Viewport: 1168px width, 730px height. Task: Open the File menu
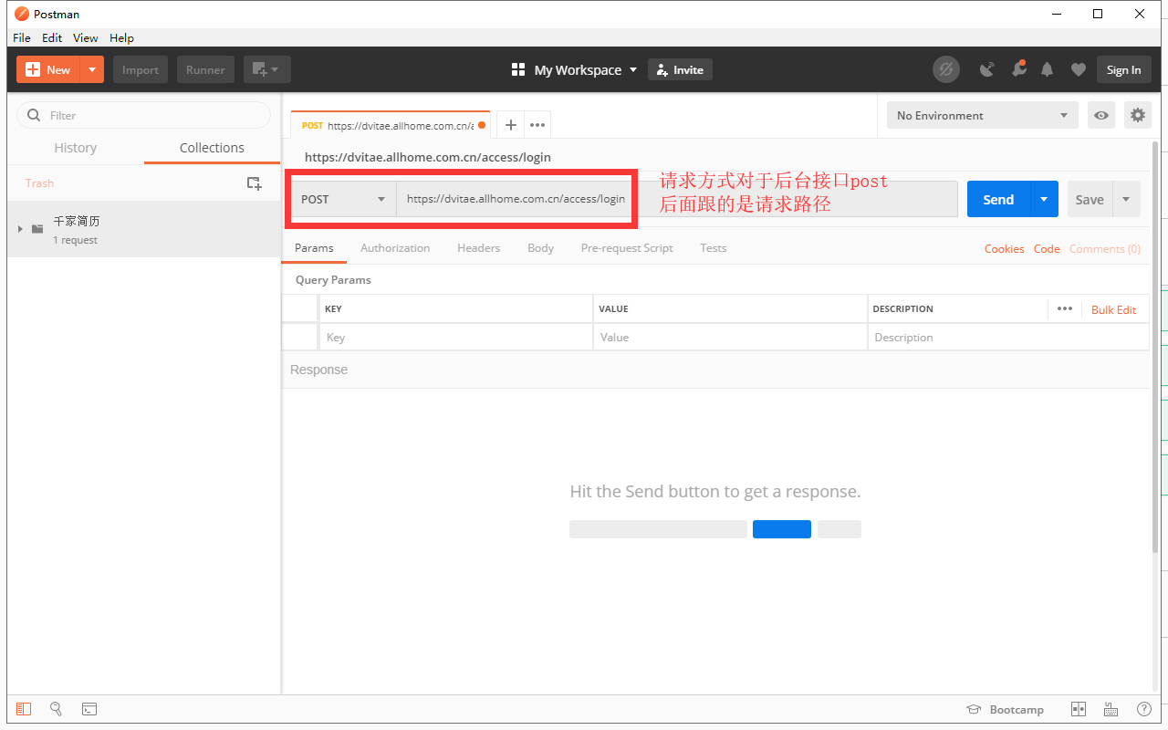(22, 37)
